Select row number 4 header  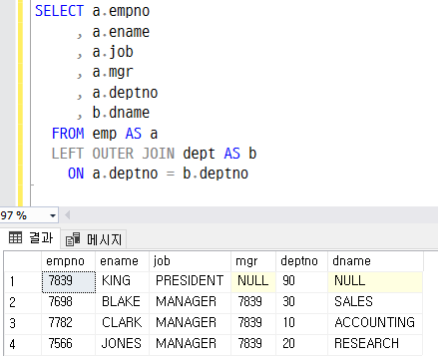[x=23, y=344]
